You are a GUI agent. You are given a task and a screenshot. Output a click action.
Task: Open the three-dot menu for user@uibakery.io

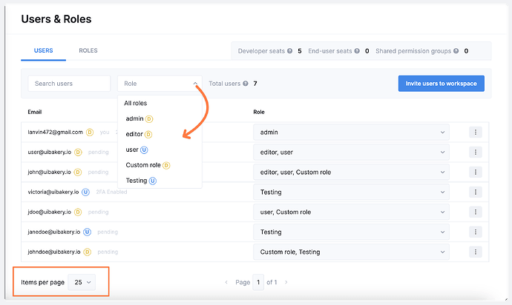pos(476,152)
